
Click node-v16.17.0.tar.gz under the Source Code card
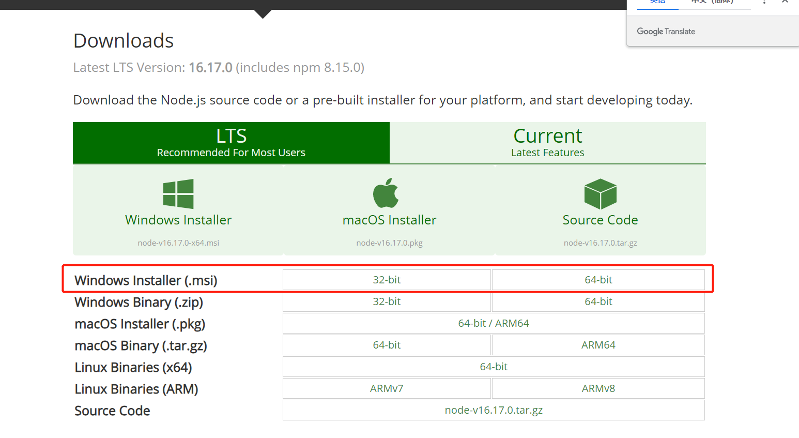(x=600, y=243)
